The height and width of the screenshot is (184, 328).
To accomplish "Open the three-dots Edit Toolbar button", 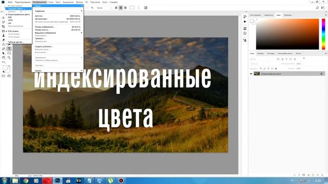I will point(4,62).
